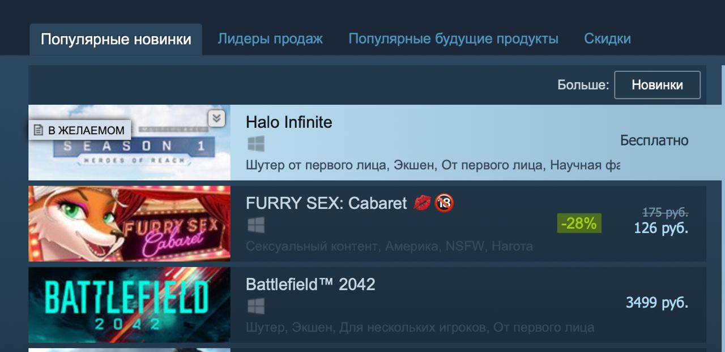725x352 pixels.
Task: Click the 18+ prohibited emoji in the title
Action: click(x=445, y=203)
